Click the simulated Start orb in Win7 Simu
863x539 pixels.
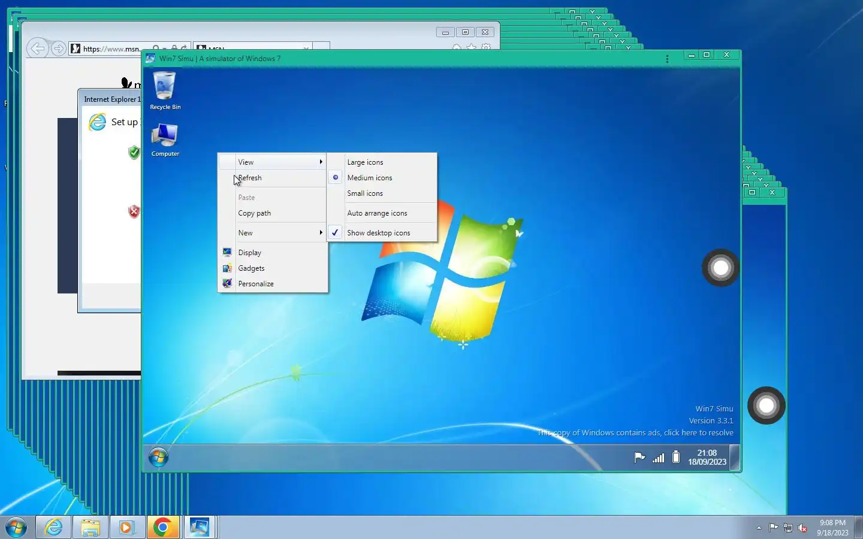158,458
